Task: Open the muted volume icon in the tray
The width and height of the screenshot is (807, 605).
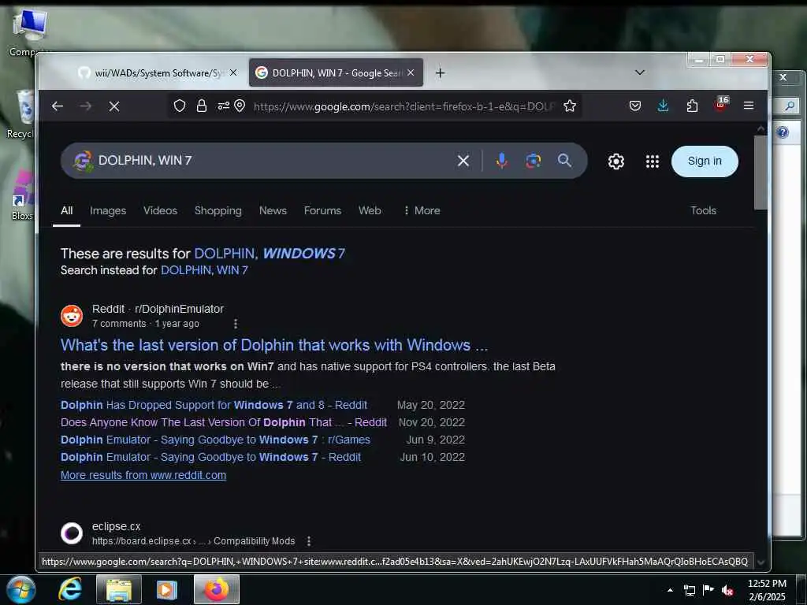Action: [x=727, y=590]
